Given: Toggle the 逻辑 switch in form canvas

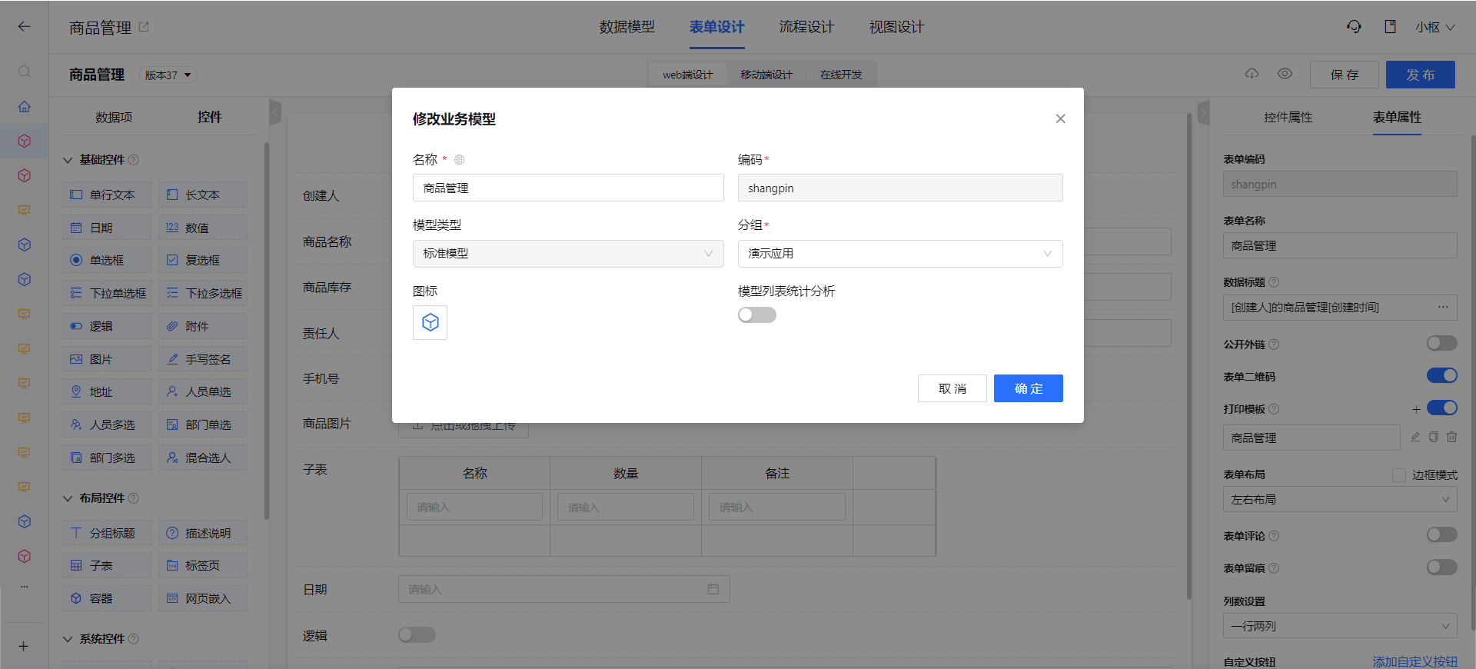Looking at the screenshot, I should tap(417, 634).
